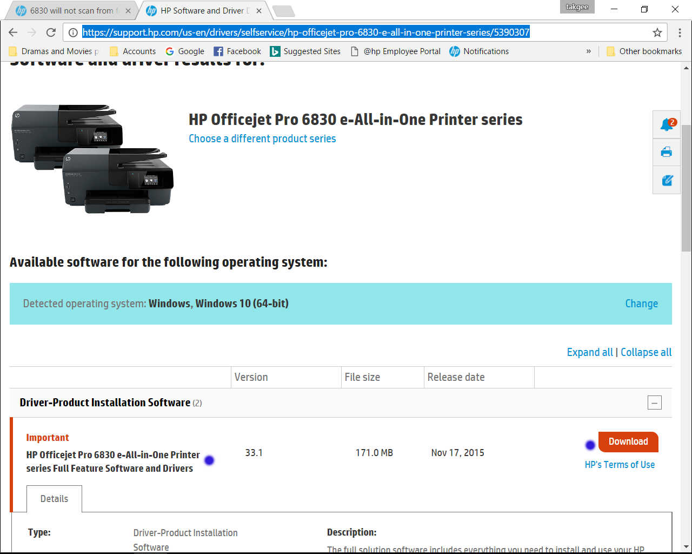Click the scrollbar down arrow
Viewport: 692px width, 554px height.
tap(686, 546)
